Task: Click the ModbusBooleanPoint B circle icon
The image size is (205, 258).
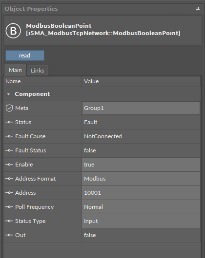Action: (x=13, y=31)
